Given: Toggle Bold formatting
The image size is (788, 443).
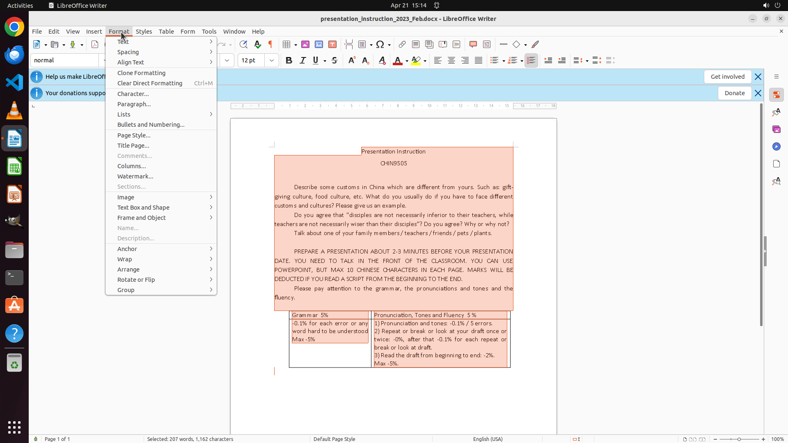Looking at the screenshot, I should 289,60.
